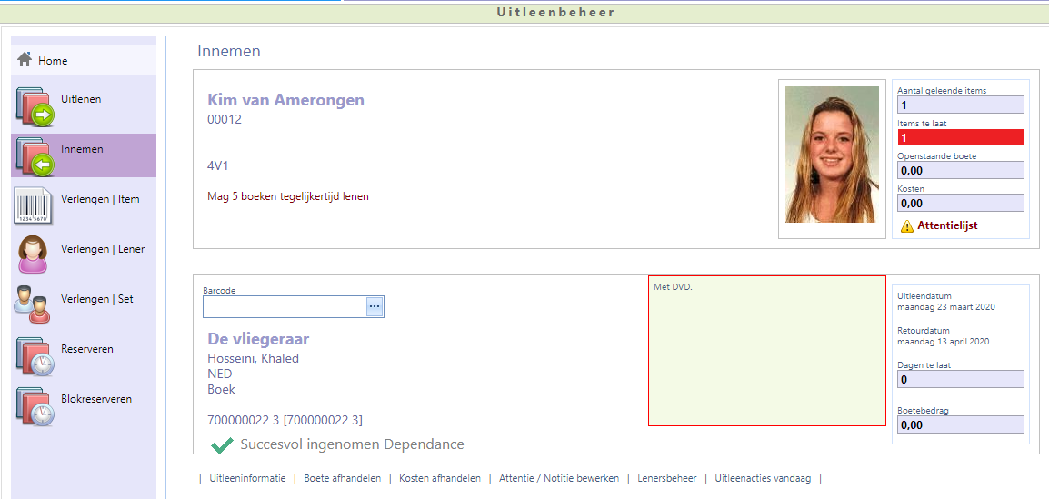The image size is (1049, 499).
Task: Click the Innemen books icon
Action: [35, 155]
